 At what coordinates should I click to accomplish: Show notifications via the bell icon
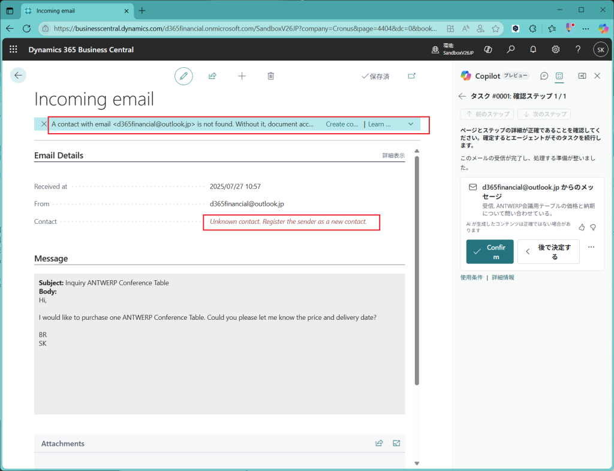tap(533, 49)
